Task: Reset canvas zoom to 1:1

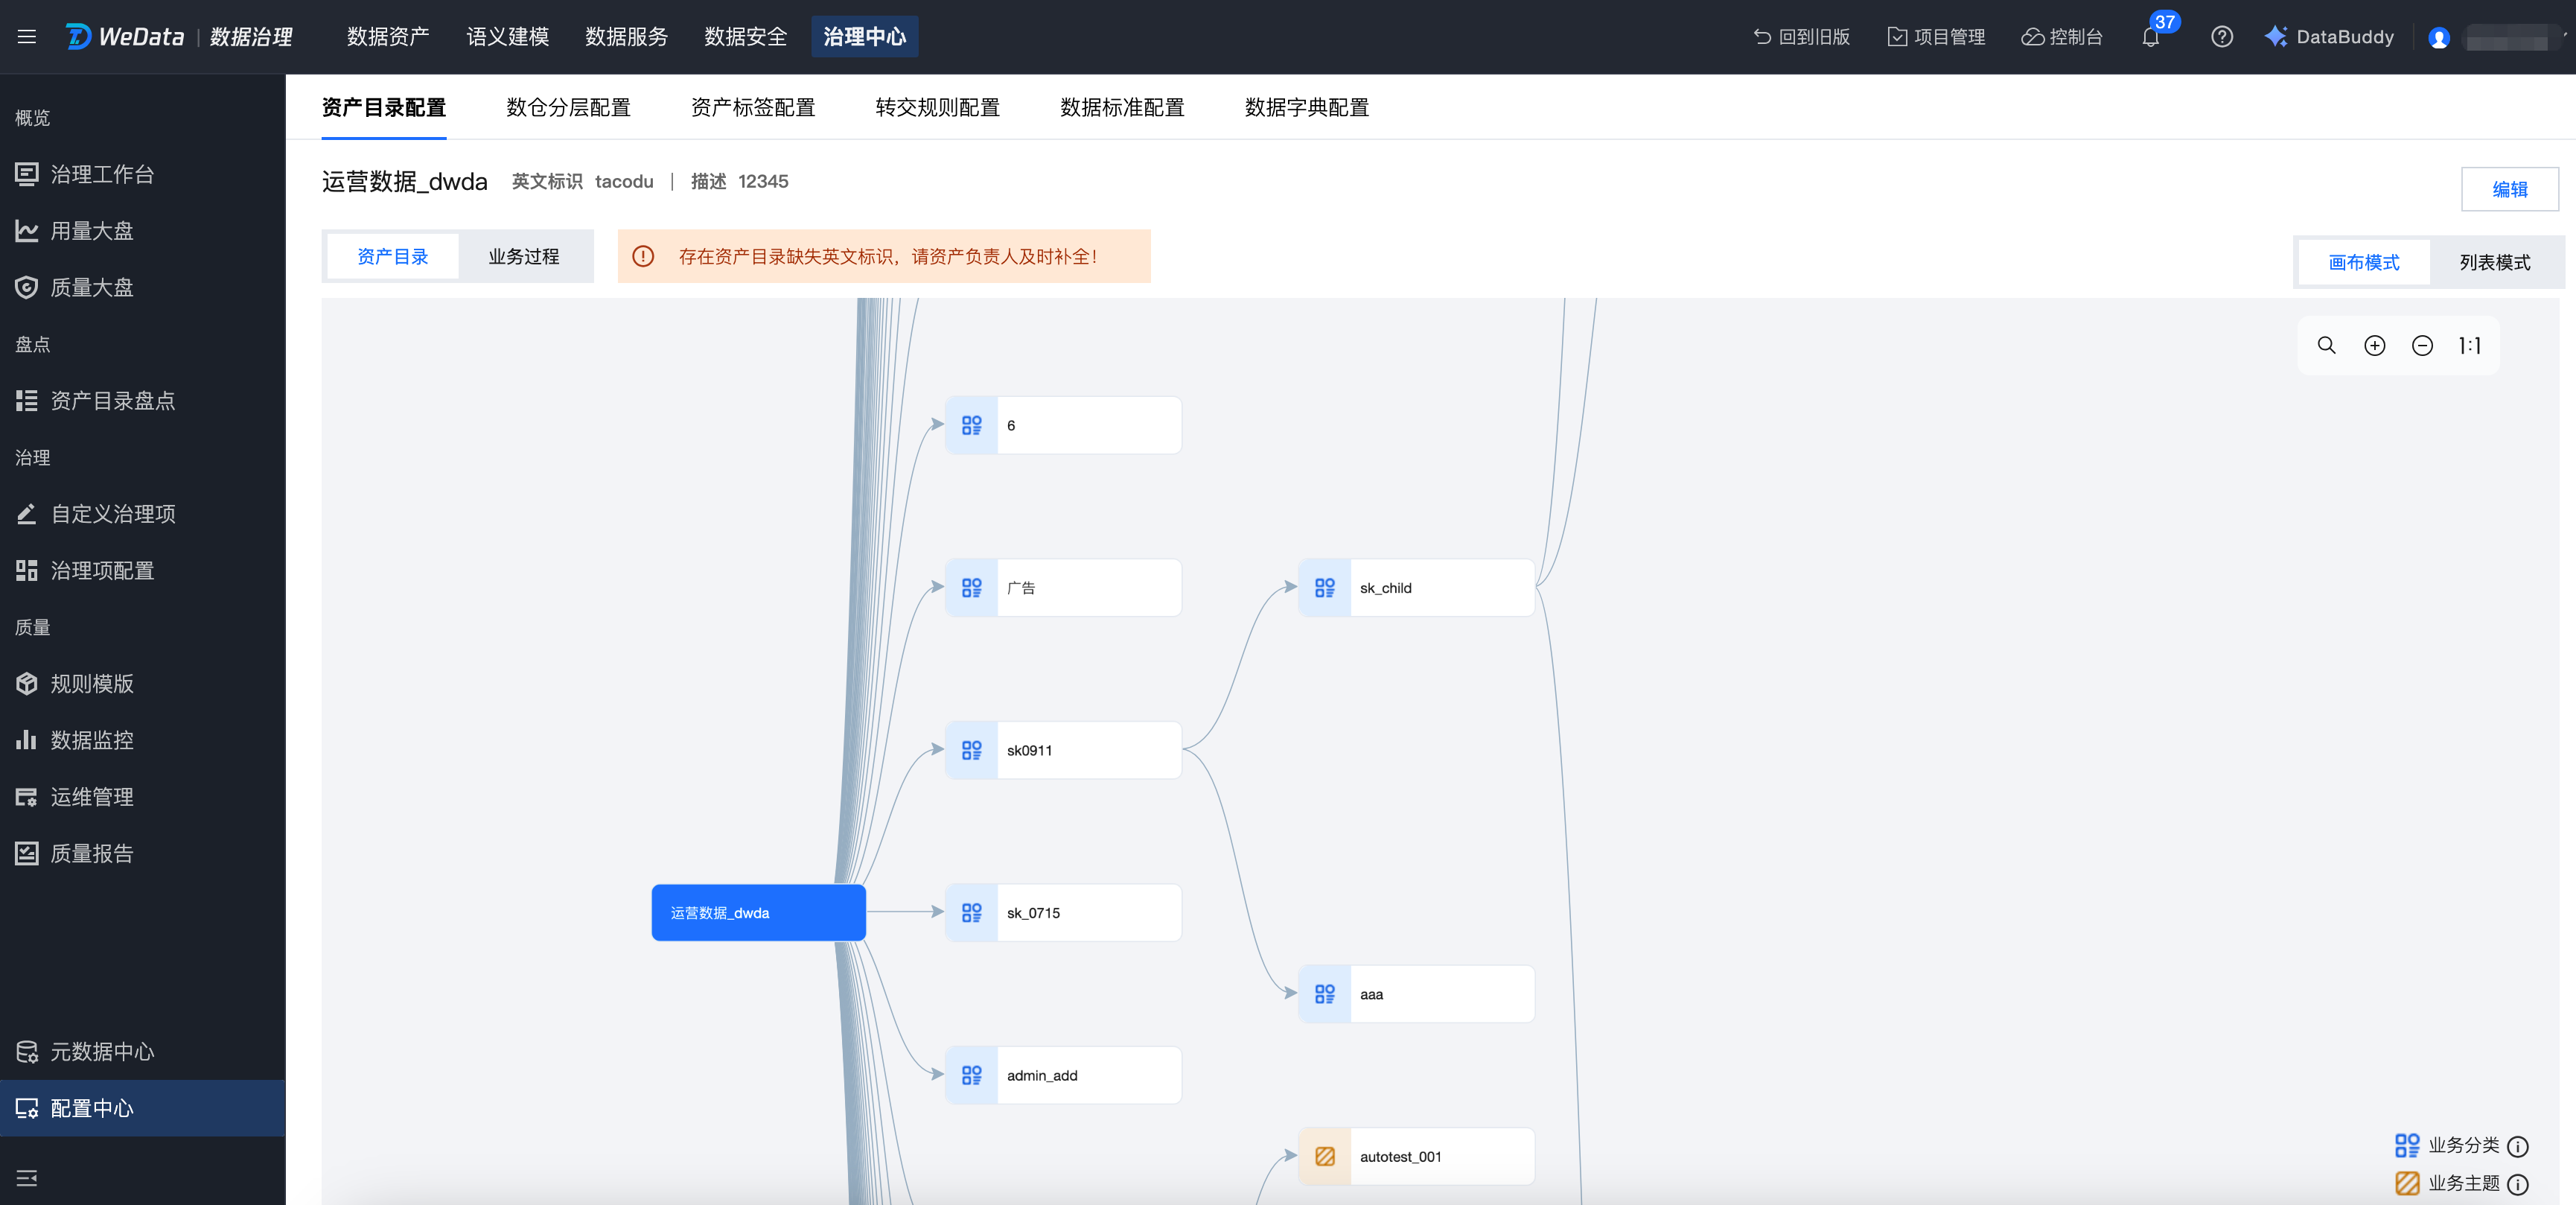Action: [2469, 345]
